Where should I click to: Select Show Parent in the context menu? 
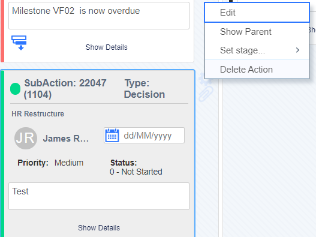click(x=257, y=32)
